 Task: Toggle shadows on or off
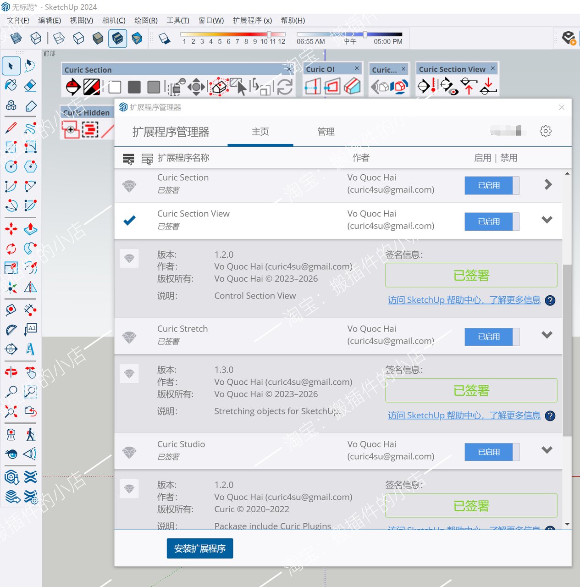[164, 38]
